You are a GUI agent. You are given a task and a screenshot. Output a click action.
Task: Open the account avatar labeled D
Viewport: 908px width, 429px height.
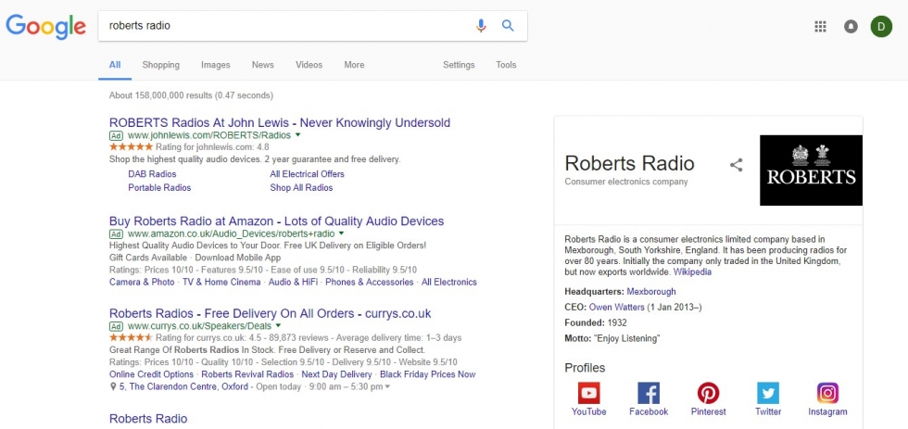881,26
